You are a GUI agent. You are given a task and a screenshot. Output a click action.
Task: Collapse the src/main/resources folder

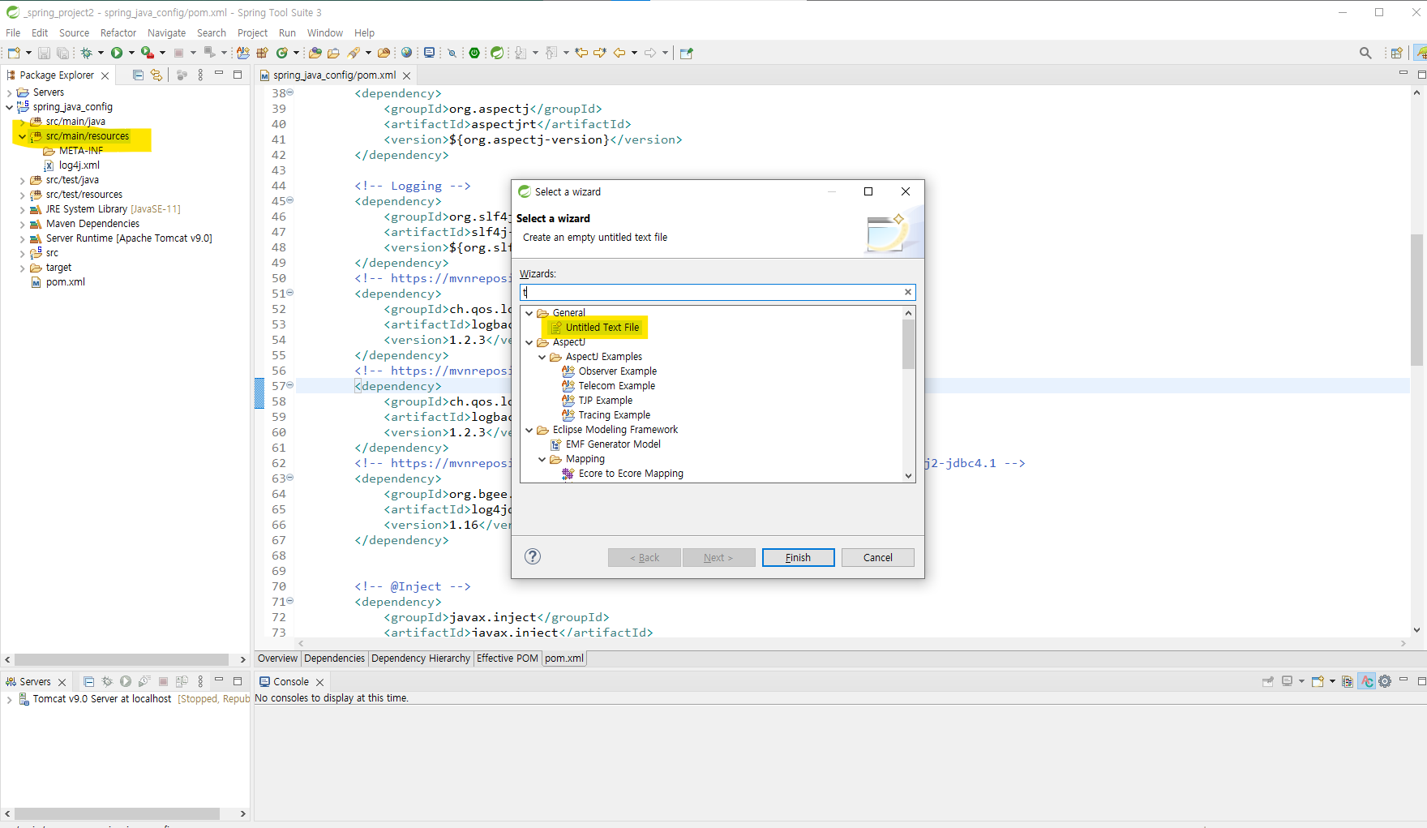click(x=22, y=136)
